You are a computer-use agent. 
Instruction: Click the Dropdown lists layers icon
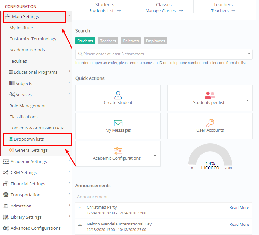11,139
